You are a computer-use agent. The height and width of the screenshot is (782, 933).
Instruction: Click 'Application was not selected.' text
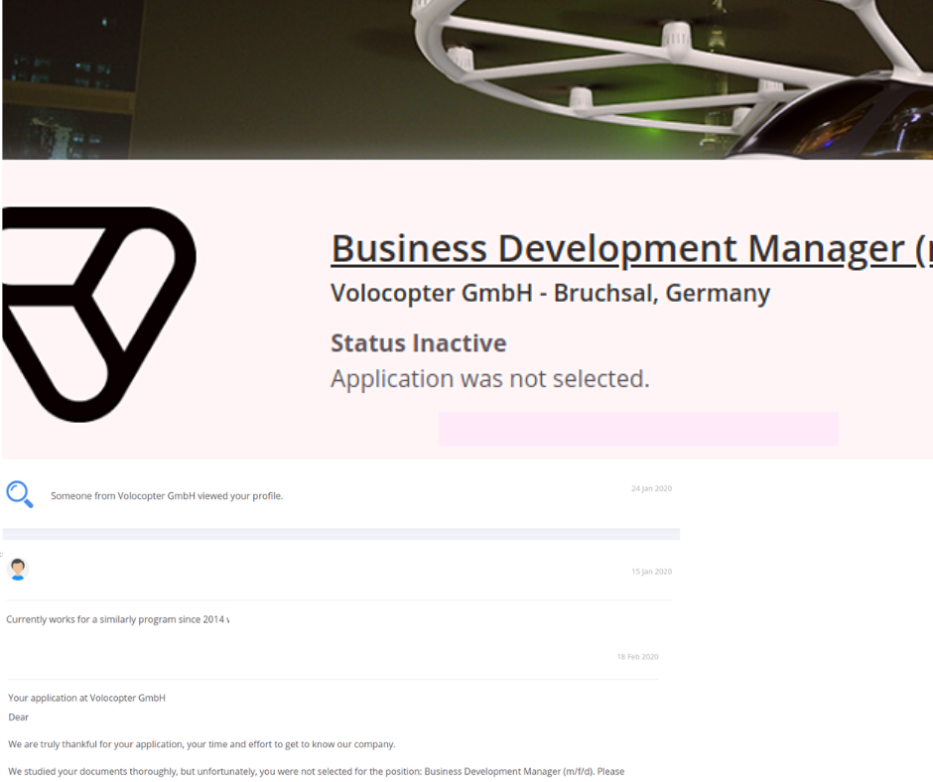[x=490, y=379]
